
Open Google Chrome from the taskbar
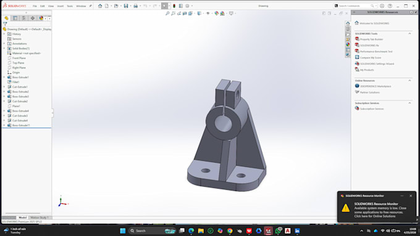[230, 230]
